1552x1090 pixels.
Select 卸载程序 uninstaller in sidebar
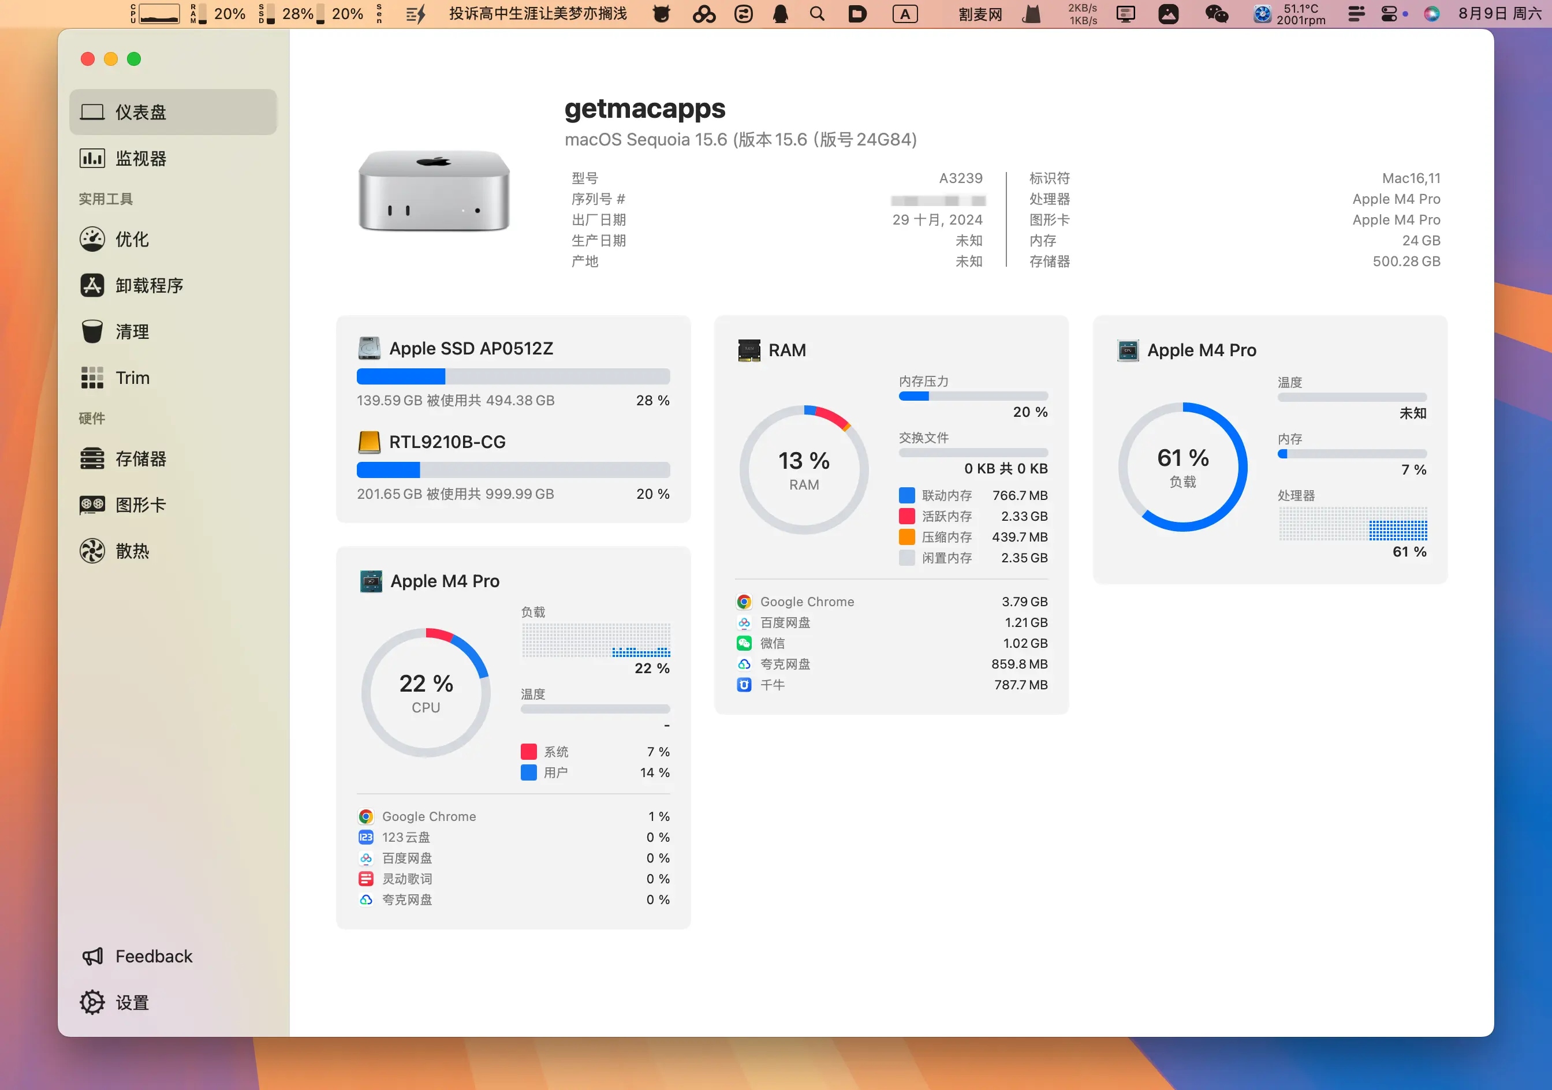tap(173, 285)
